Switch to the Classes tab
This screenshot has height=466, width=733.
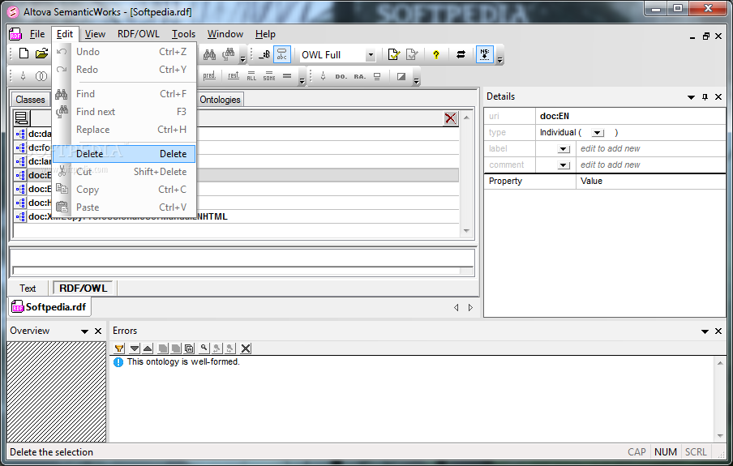tap(30, 100)
